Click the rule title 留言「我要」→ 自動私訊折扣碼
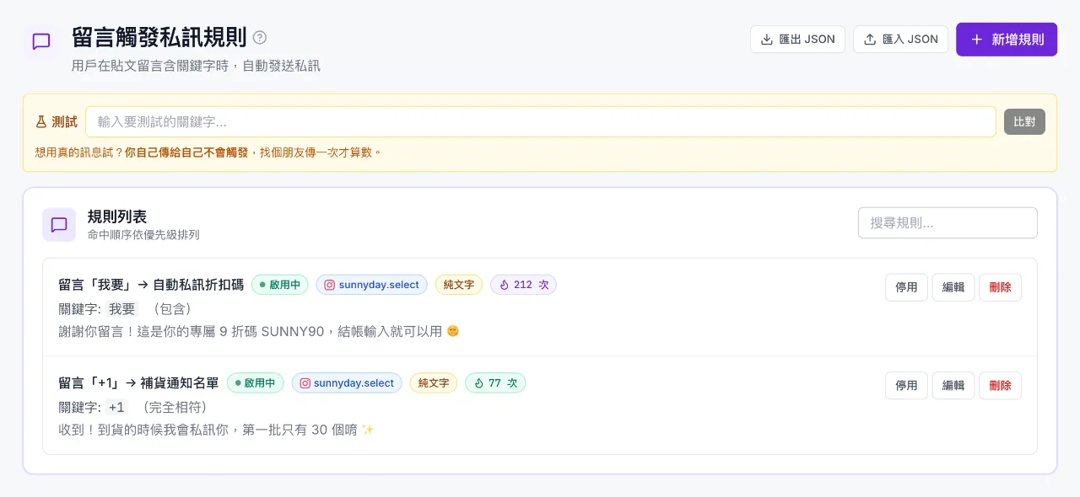Screen dimensions: 1080x497 [x=151, y=285]
